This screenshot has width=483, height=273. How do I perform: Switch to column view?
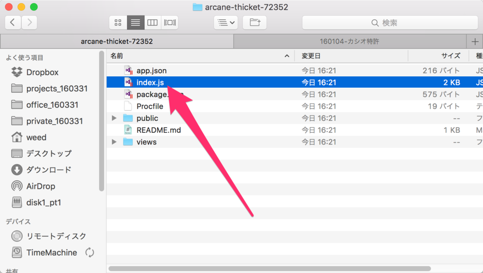(x=152, y=23)
